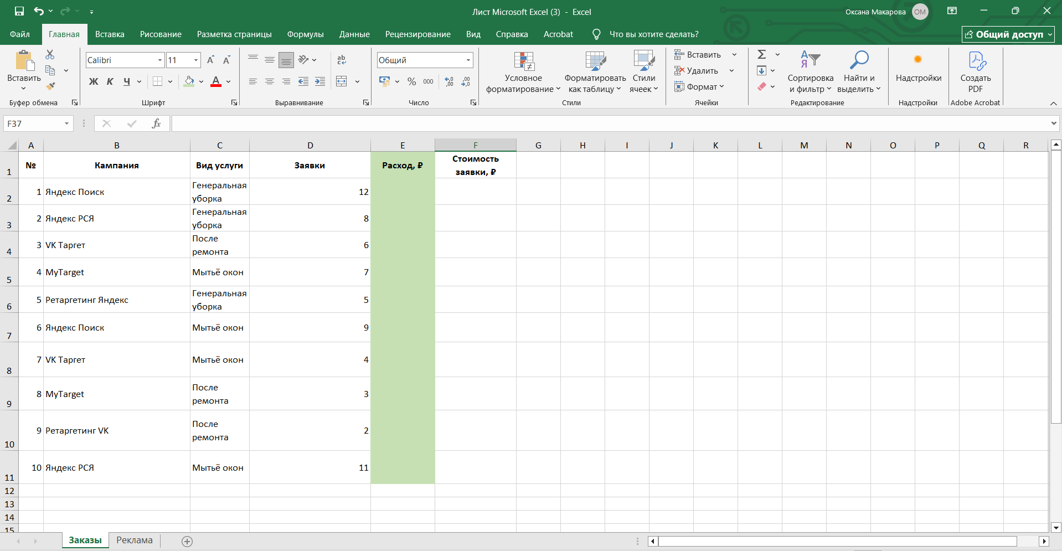Click the AutoSum sigma icon
The height and width of the screenshot is (551, 1062).
(762, 54)
